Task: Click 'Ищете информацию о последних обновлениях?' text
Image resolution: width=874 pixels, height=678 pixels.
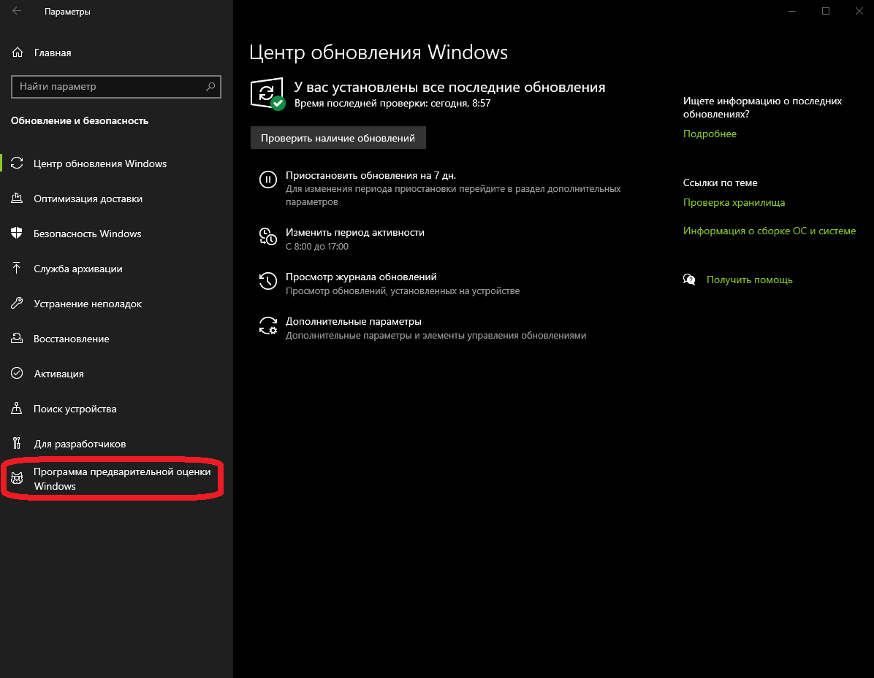Action: [762, 107]
